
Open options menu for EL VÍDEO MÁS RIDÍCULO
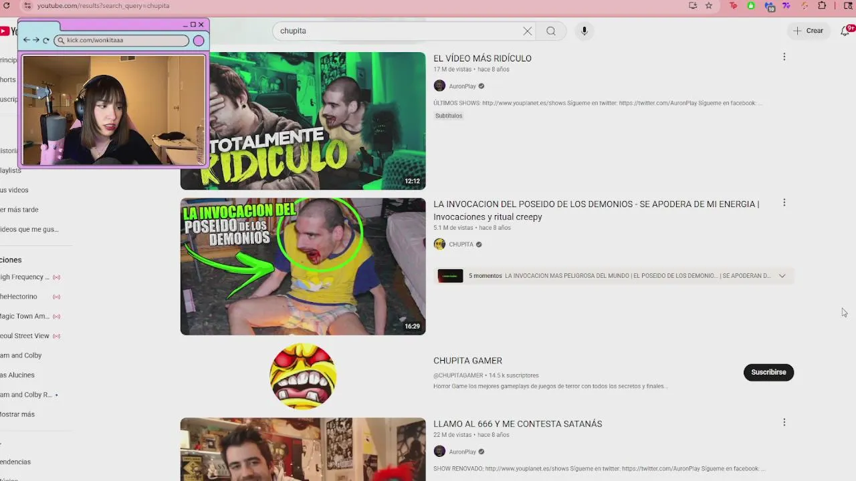784,57
